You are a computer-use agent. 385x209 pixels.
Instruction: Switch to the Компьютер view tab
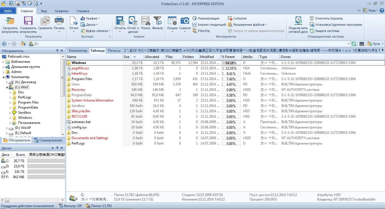[78, 51]
